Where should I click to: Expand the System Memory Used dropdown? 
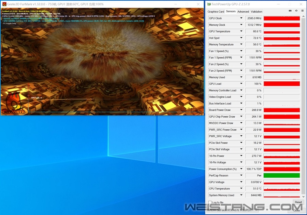pyautogui.click(x=241, y=195)
